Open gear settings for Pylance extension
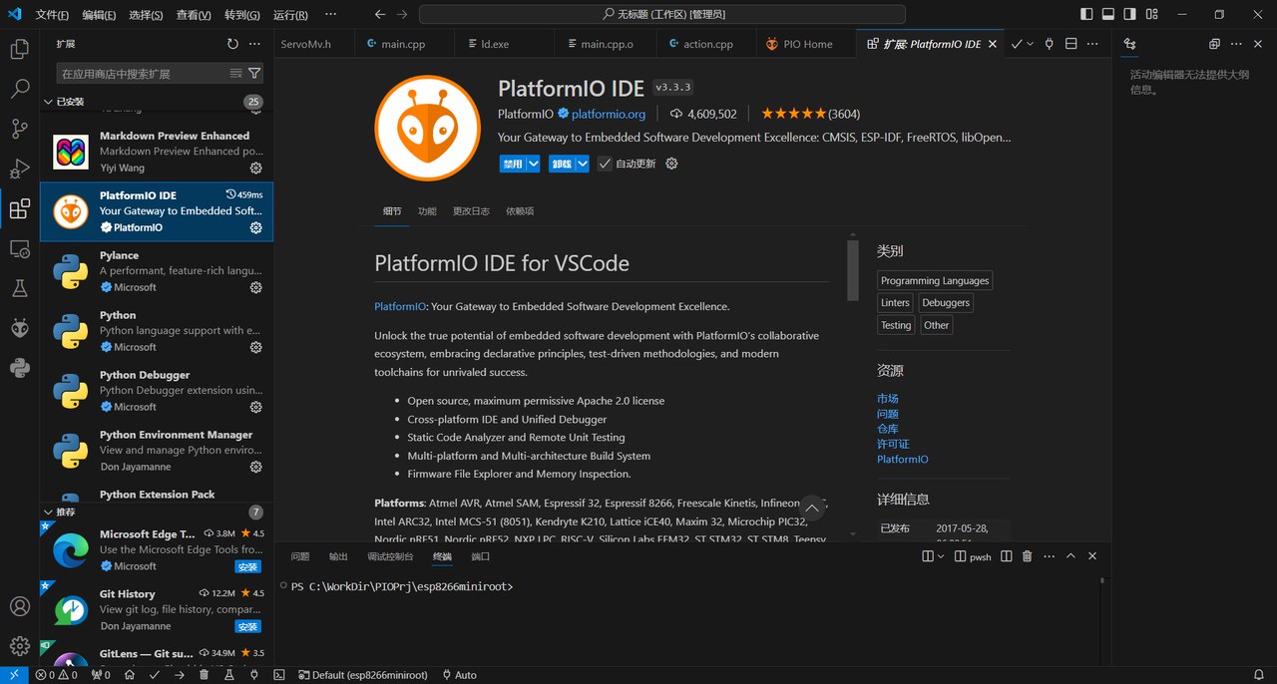The height and width of the screenshot is (684, 1277). click(255, 287)
